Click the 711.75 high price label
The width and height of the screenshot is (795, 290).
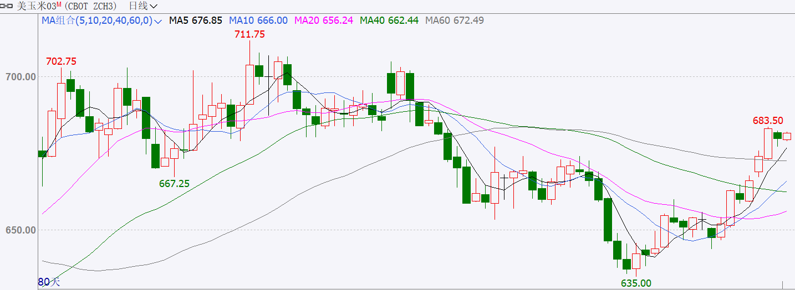pos(249,34)
